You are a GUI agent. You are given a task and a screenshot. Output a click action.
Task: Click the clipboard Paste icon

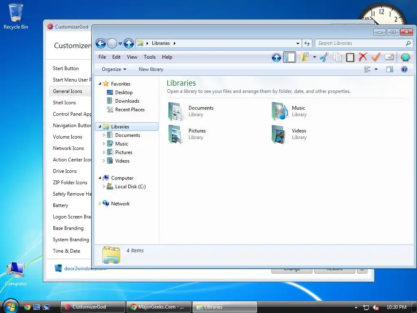(350, 57)
